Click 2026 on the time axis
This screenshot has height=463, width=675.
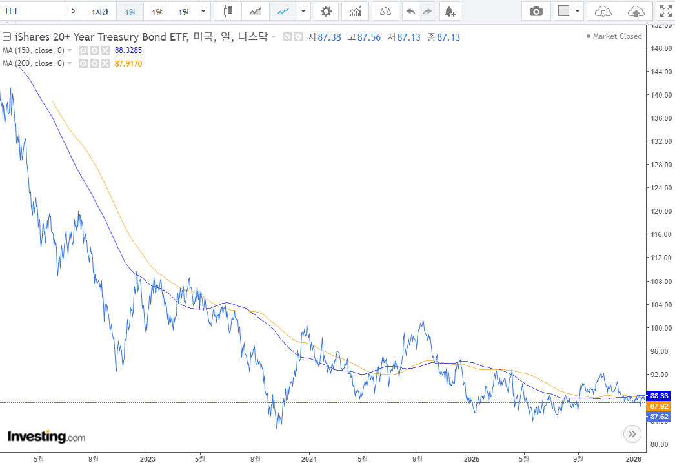pos(634,459)
